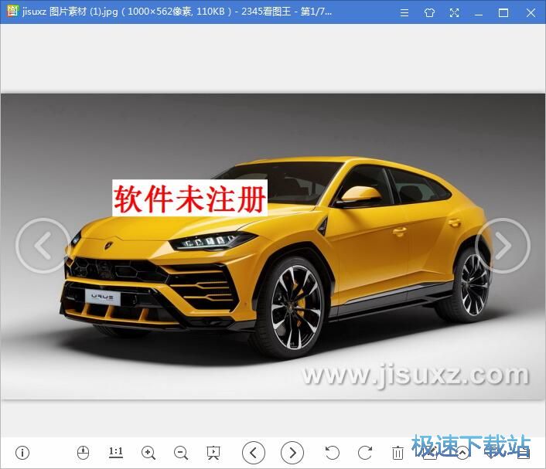Click the file name text jisuxz 图片素材 (1).jpg
546x469 pixels.
70,12
